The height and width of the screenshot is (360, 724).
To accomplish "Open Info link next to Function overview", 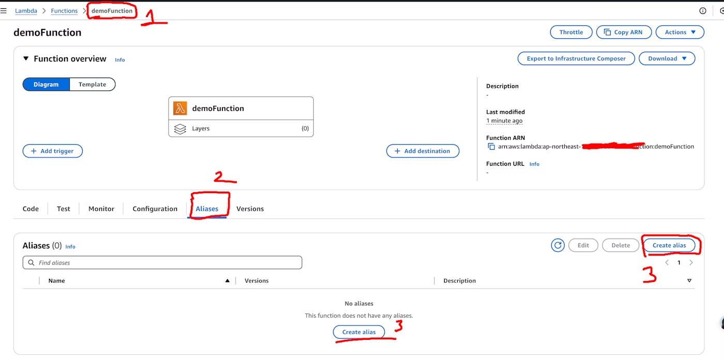I will 119,60.
